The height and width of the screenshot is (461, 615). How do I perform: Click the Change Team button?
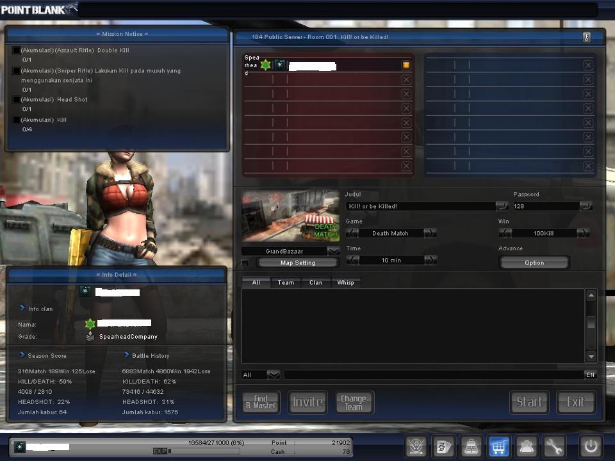point(354,402)
